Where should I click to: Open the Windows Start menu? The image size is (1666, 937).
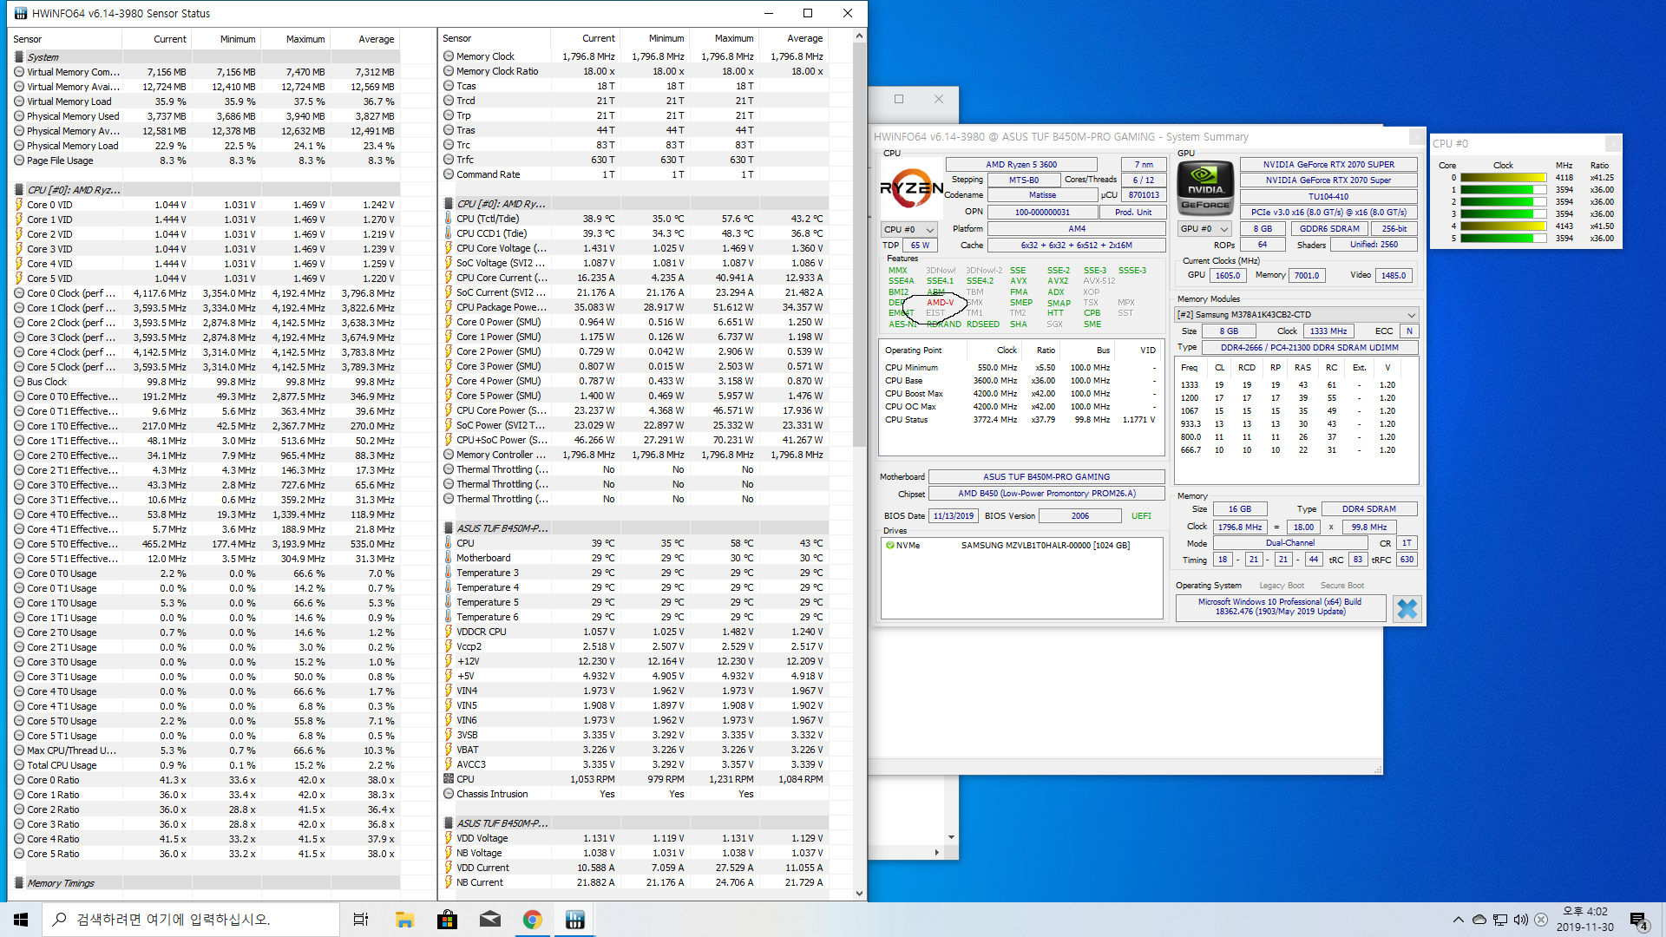pos(21,920)
